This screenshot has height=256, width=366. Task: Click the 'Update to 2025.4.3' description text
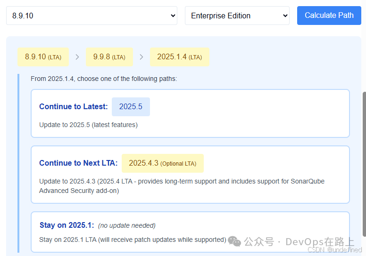coord(182,186)
